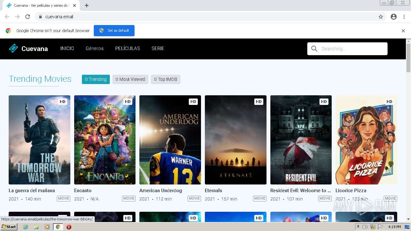Open the Eternals movie poster
Viewport: 411px width, 231px height.
click(236, 140)
